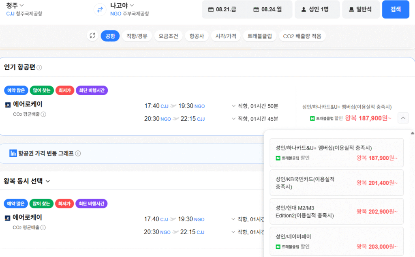Click seat icon for 일반석

click(351, 10)
